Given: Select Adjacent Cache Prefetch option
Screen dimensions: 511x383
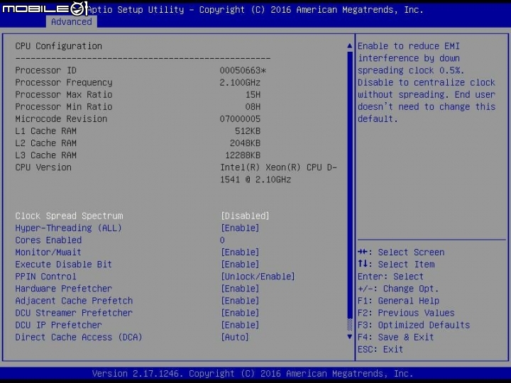Looking at the screenshot, I should 74,301.
